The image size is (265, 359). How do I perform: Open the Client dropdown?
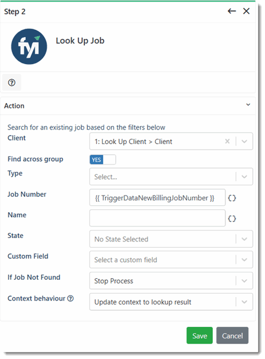tap(244, 141)
